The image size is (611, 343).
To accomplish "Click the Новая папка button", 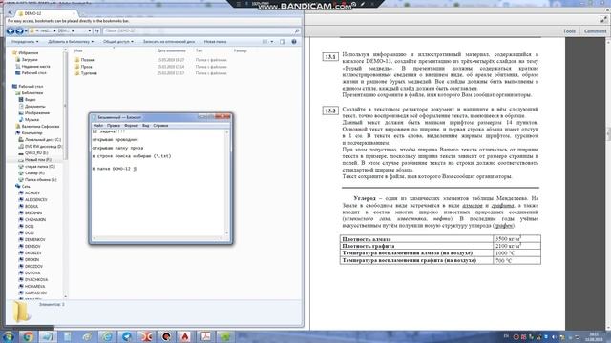I will [215, 42].
